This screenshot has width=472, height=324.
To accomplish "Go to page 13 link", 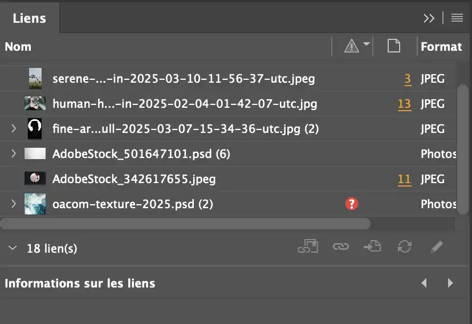I will pyautogui.click(x=404, y=104).
